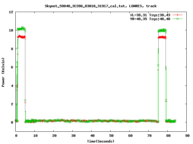193x144 pixels.
Task: Click y-axis tick label 2
Action: (12, 104)
